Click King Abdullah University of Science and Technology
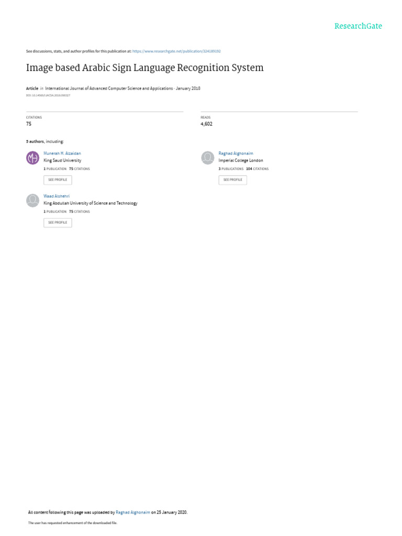 click(91, 203)
